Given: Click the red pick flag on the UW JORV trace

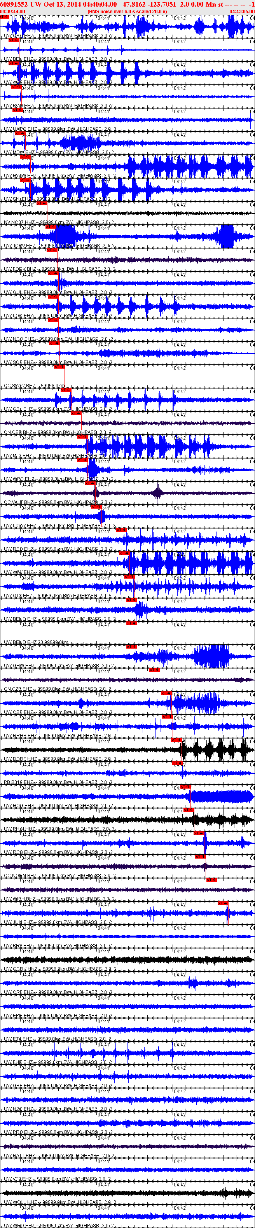Looking at the screenshot, I should (51, 226).
